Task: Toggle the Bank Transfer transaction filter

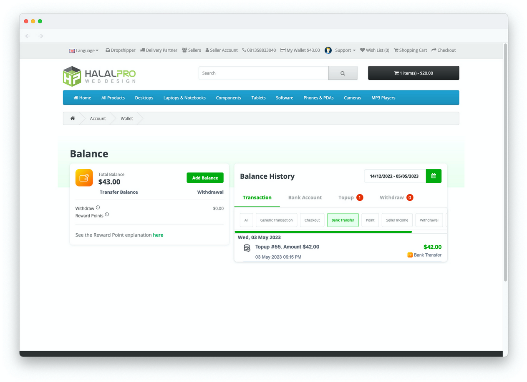Action: click(x=343, y=220)
